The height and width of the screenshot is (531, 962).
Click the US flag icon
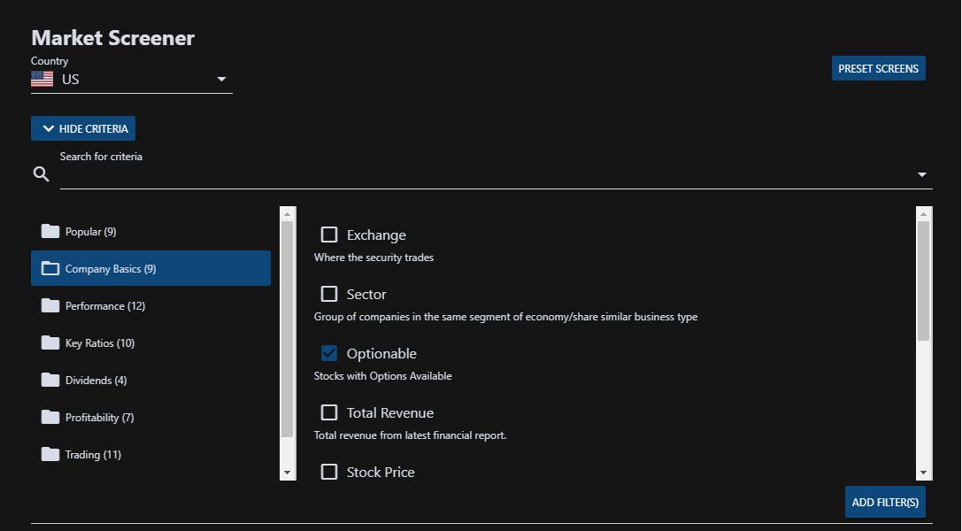coord(42,79)
